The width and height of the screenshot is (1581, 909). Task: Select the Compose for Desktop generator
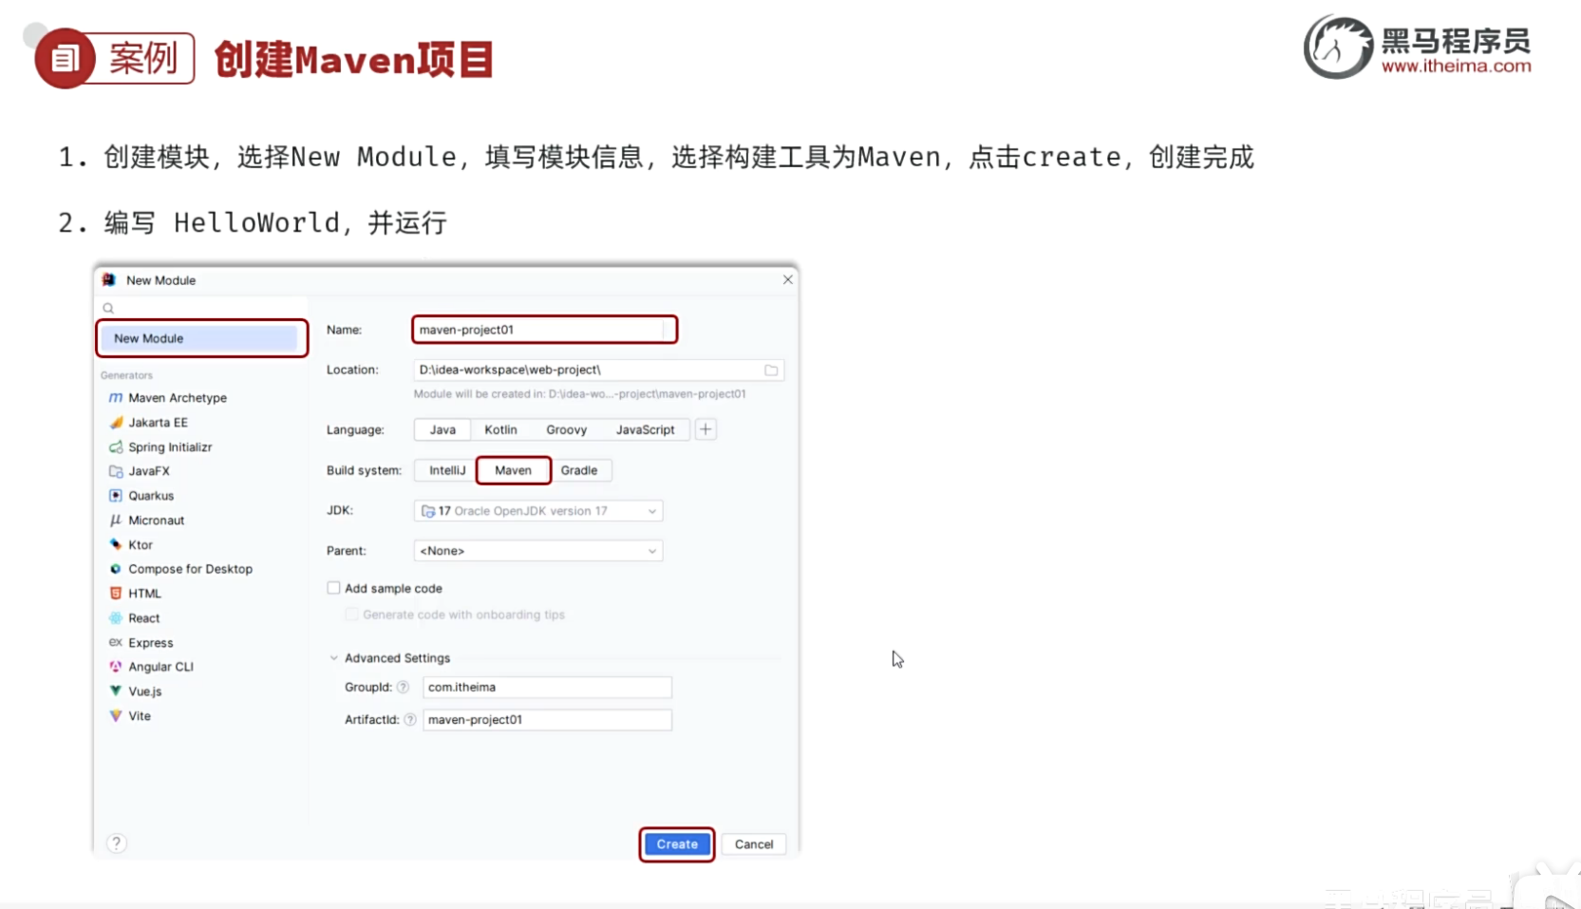(190, 568)
